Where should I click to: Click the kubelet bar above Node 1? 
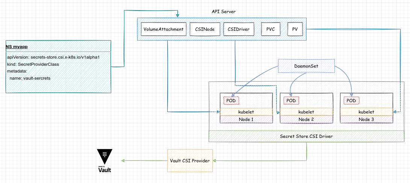(x=246, y=112)
